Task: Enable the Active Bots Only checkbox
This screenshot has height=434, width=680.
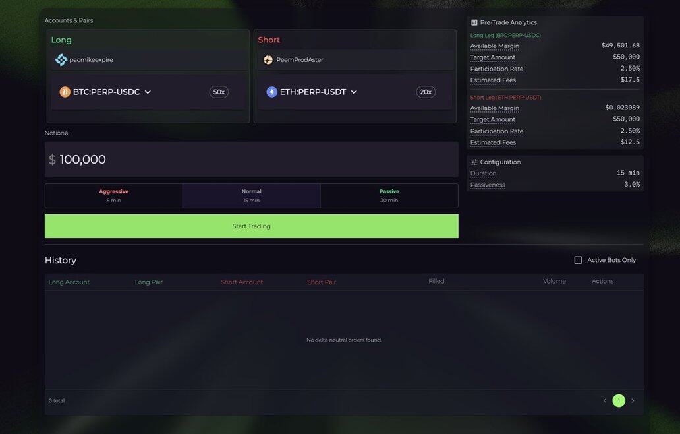Action: point(579,260)
